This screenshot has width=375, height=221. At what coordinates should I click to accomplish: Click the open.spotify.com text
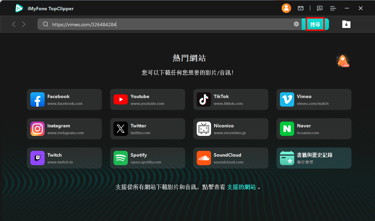[146, 162]
